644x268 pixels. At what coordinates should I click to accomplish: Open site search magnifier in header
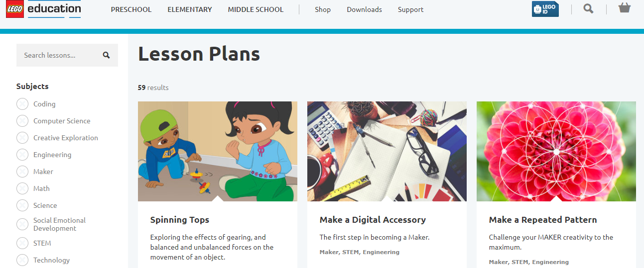588,8
